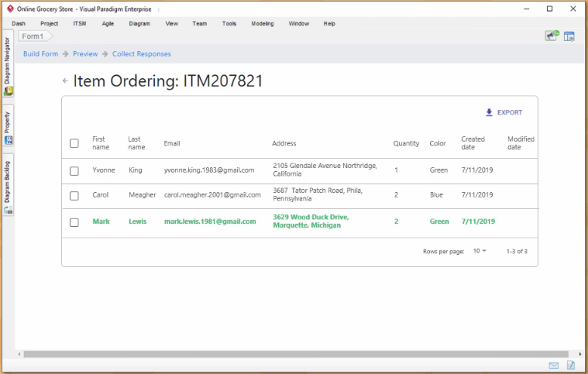Screen dimensions: 588x374
Task: Select the checkbox for Carol Meagher
Action: (74, 196)
